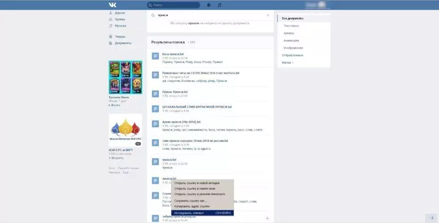Open Группы in the left sidebar

click(120, 19)
